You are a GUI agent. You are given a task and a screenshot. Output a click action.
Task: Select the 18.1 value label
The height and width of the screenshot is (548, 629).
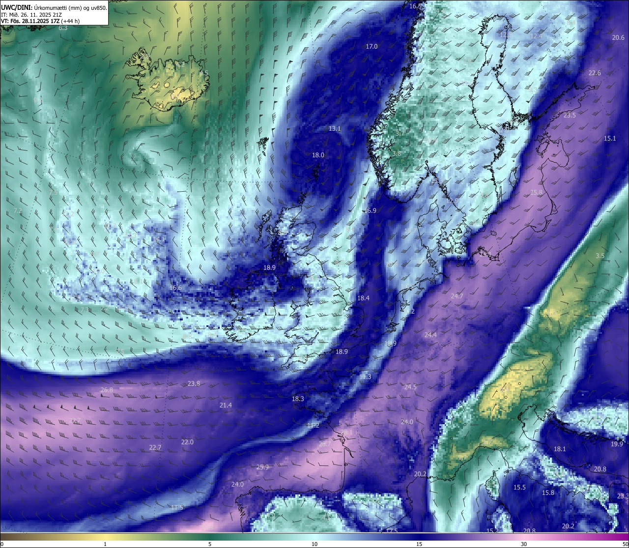(x=560, y=449)
